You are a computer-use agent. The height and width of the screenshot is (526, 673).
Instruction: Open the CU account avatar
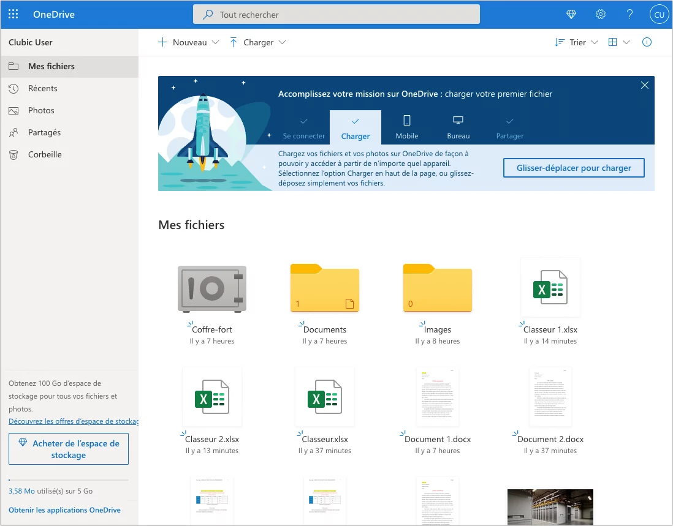click(x=660, y=15)
